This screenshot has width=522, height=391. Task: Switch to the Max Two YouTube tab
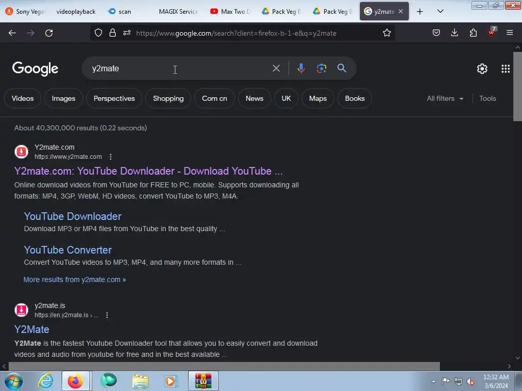tap(230, 12)
